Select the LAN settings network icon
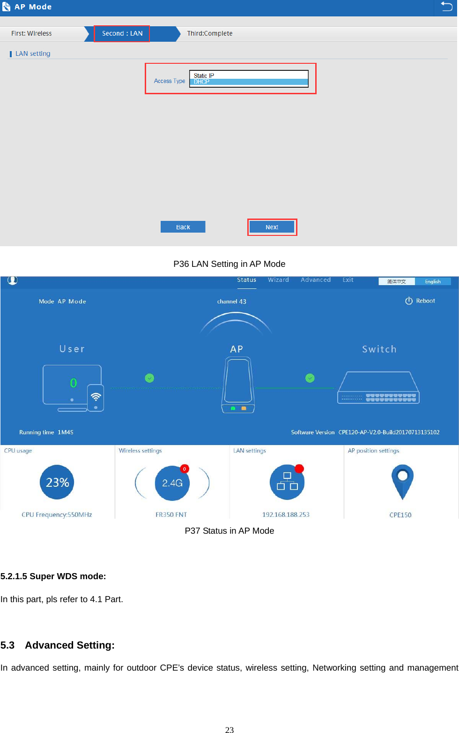 tap(287, 482)
